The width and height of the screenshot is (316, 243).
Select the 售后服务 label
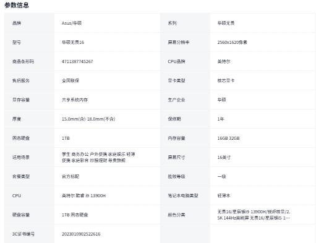(21, 80)
